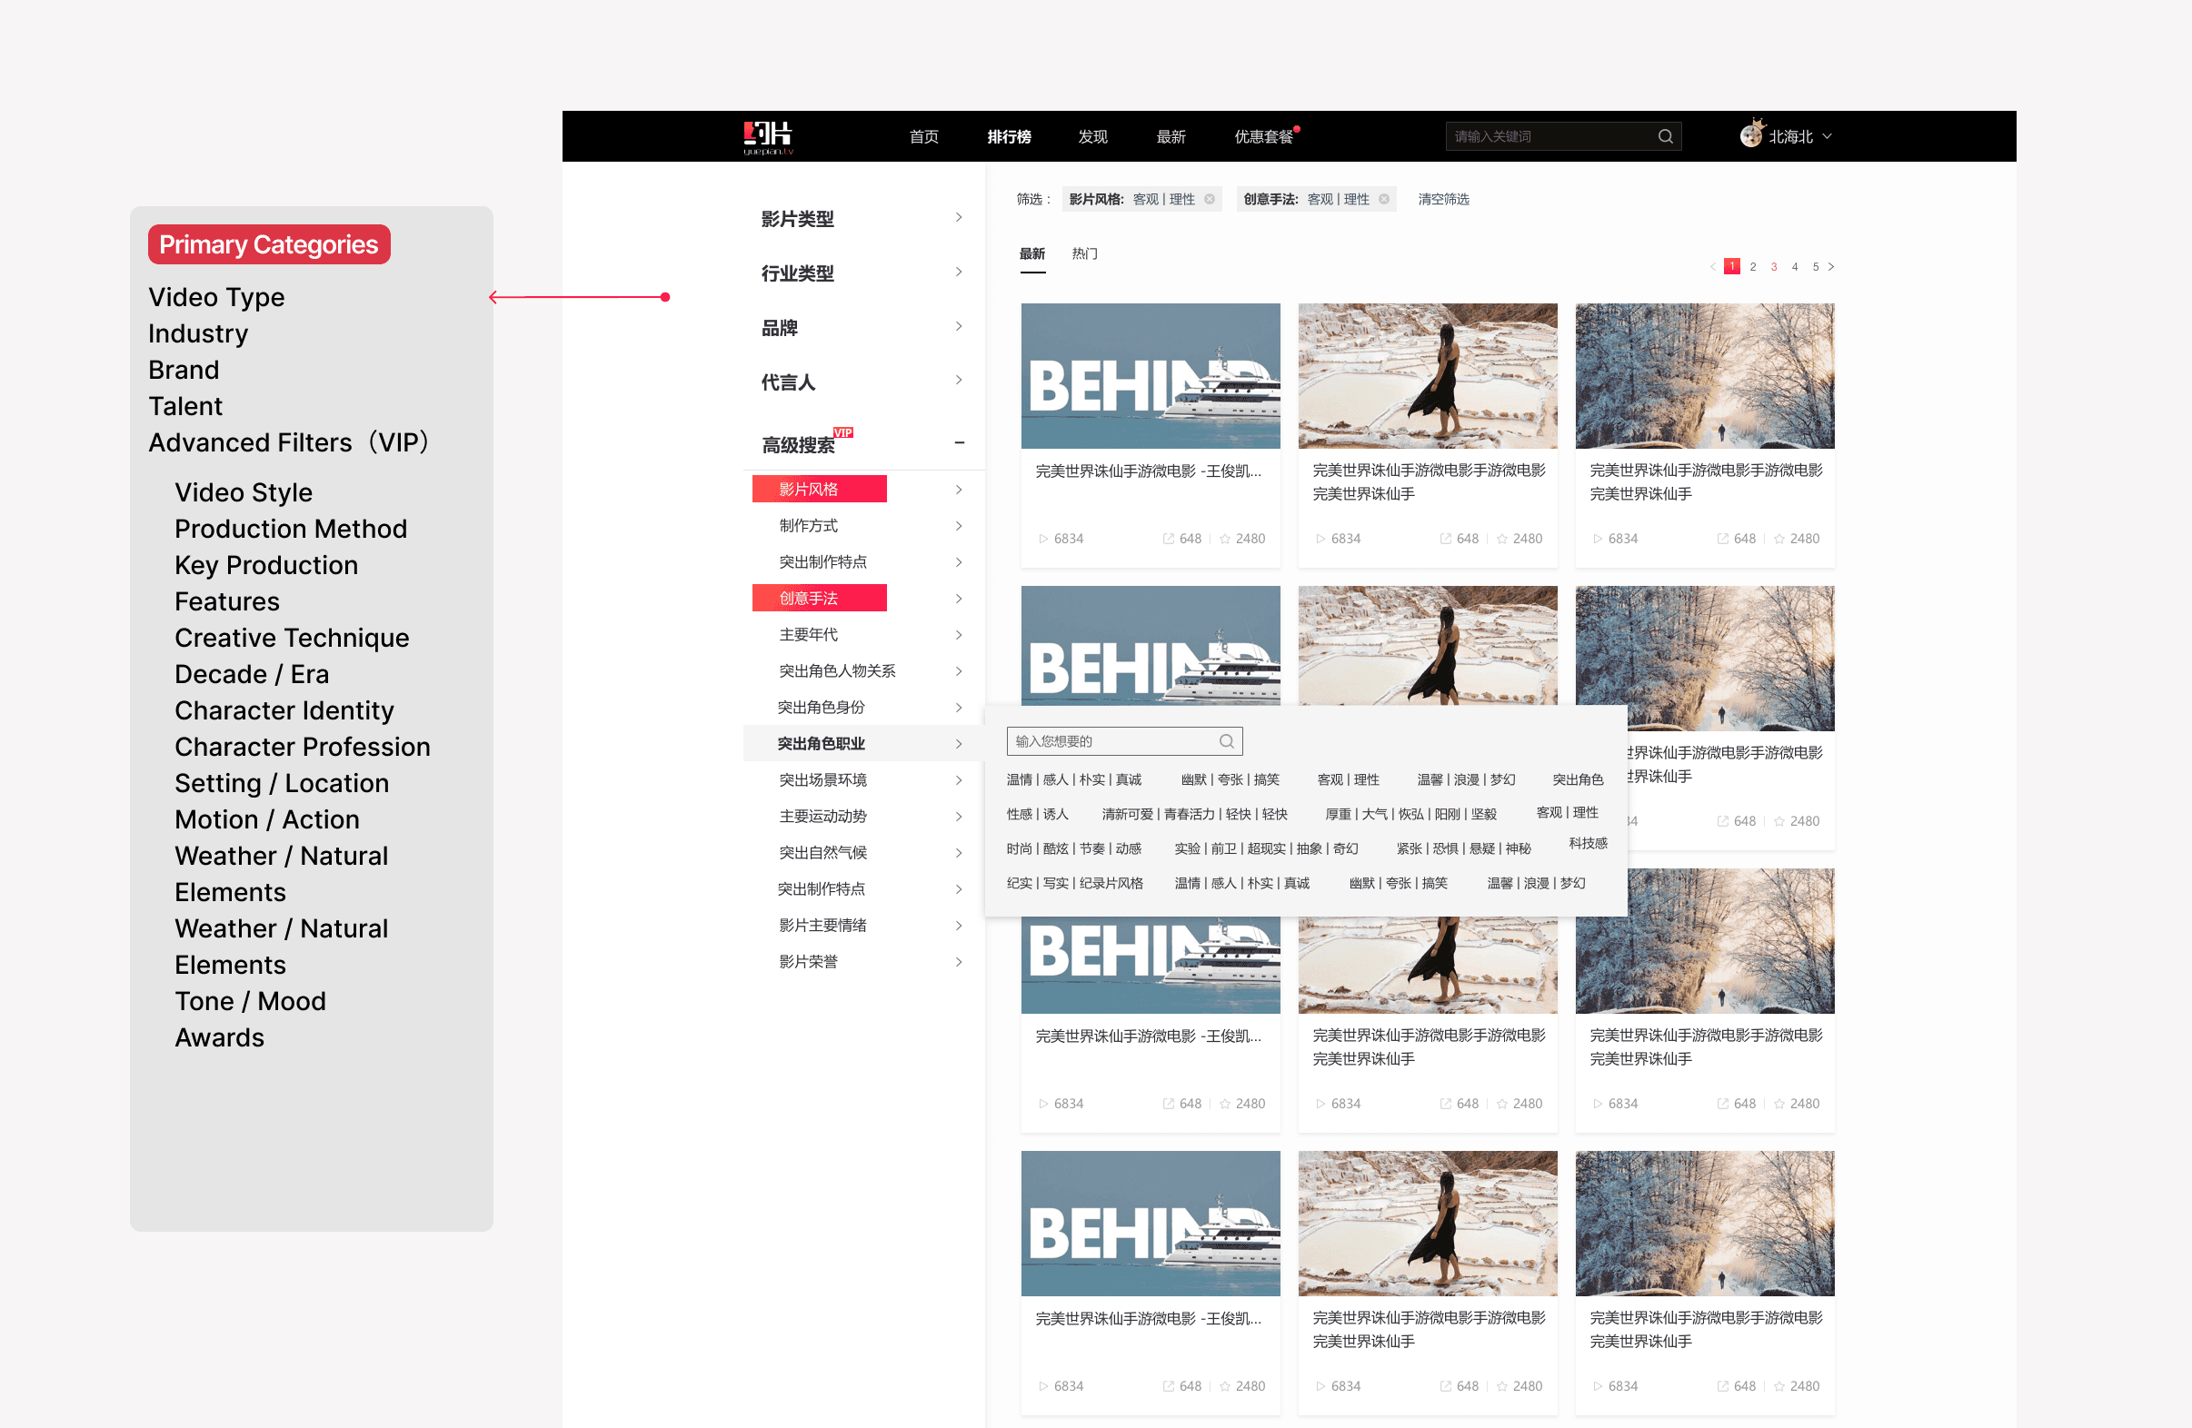Click share icon on first-row salt terraces card
Screen dimensions: 2192x1428
click(1445, 539)
